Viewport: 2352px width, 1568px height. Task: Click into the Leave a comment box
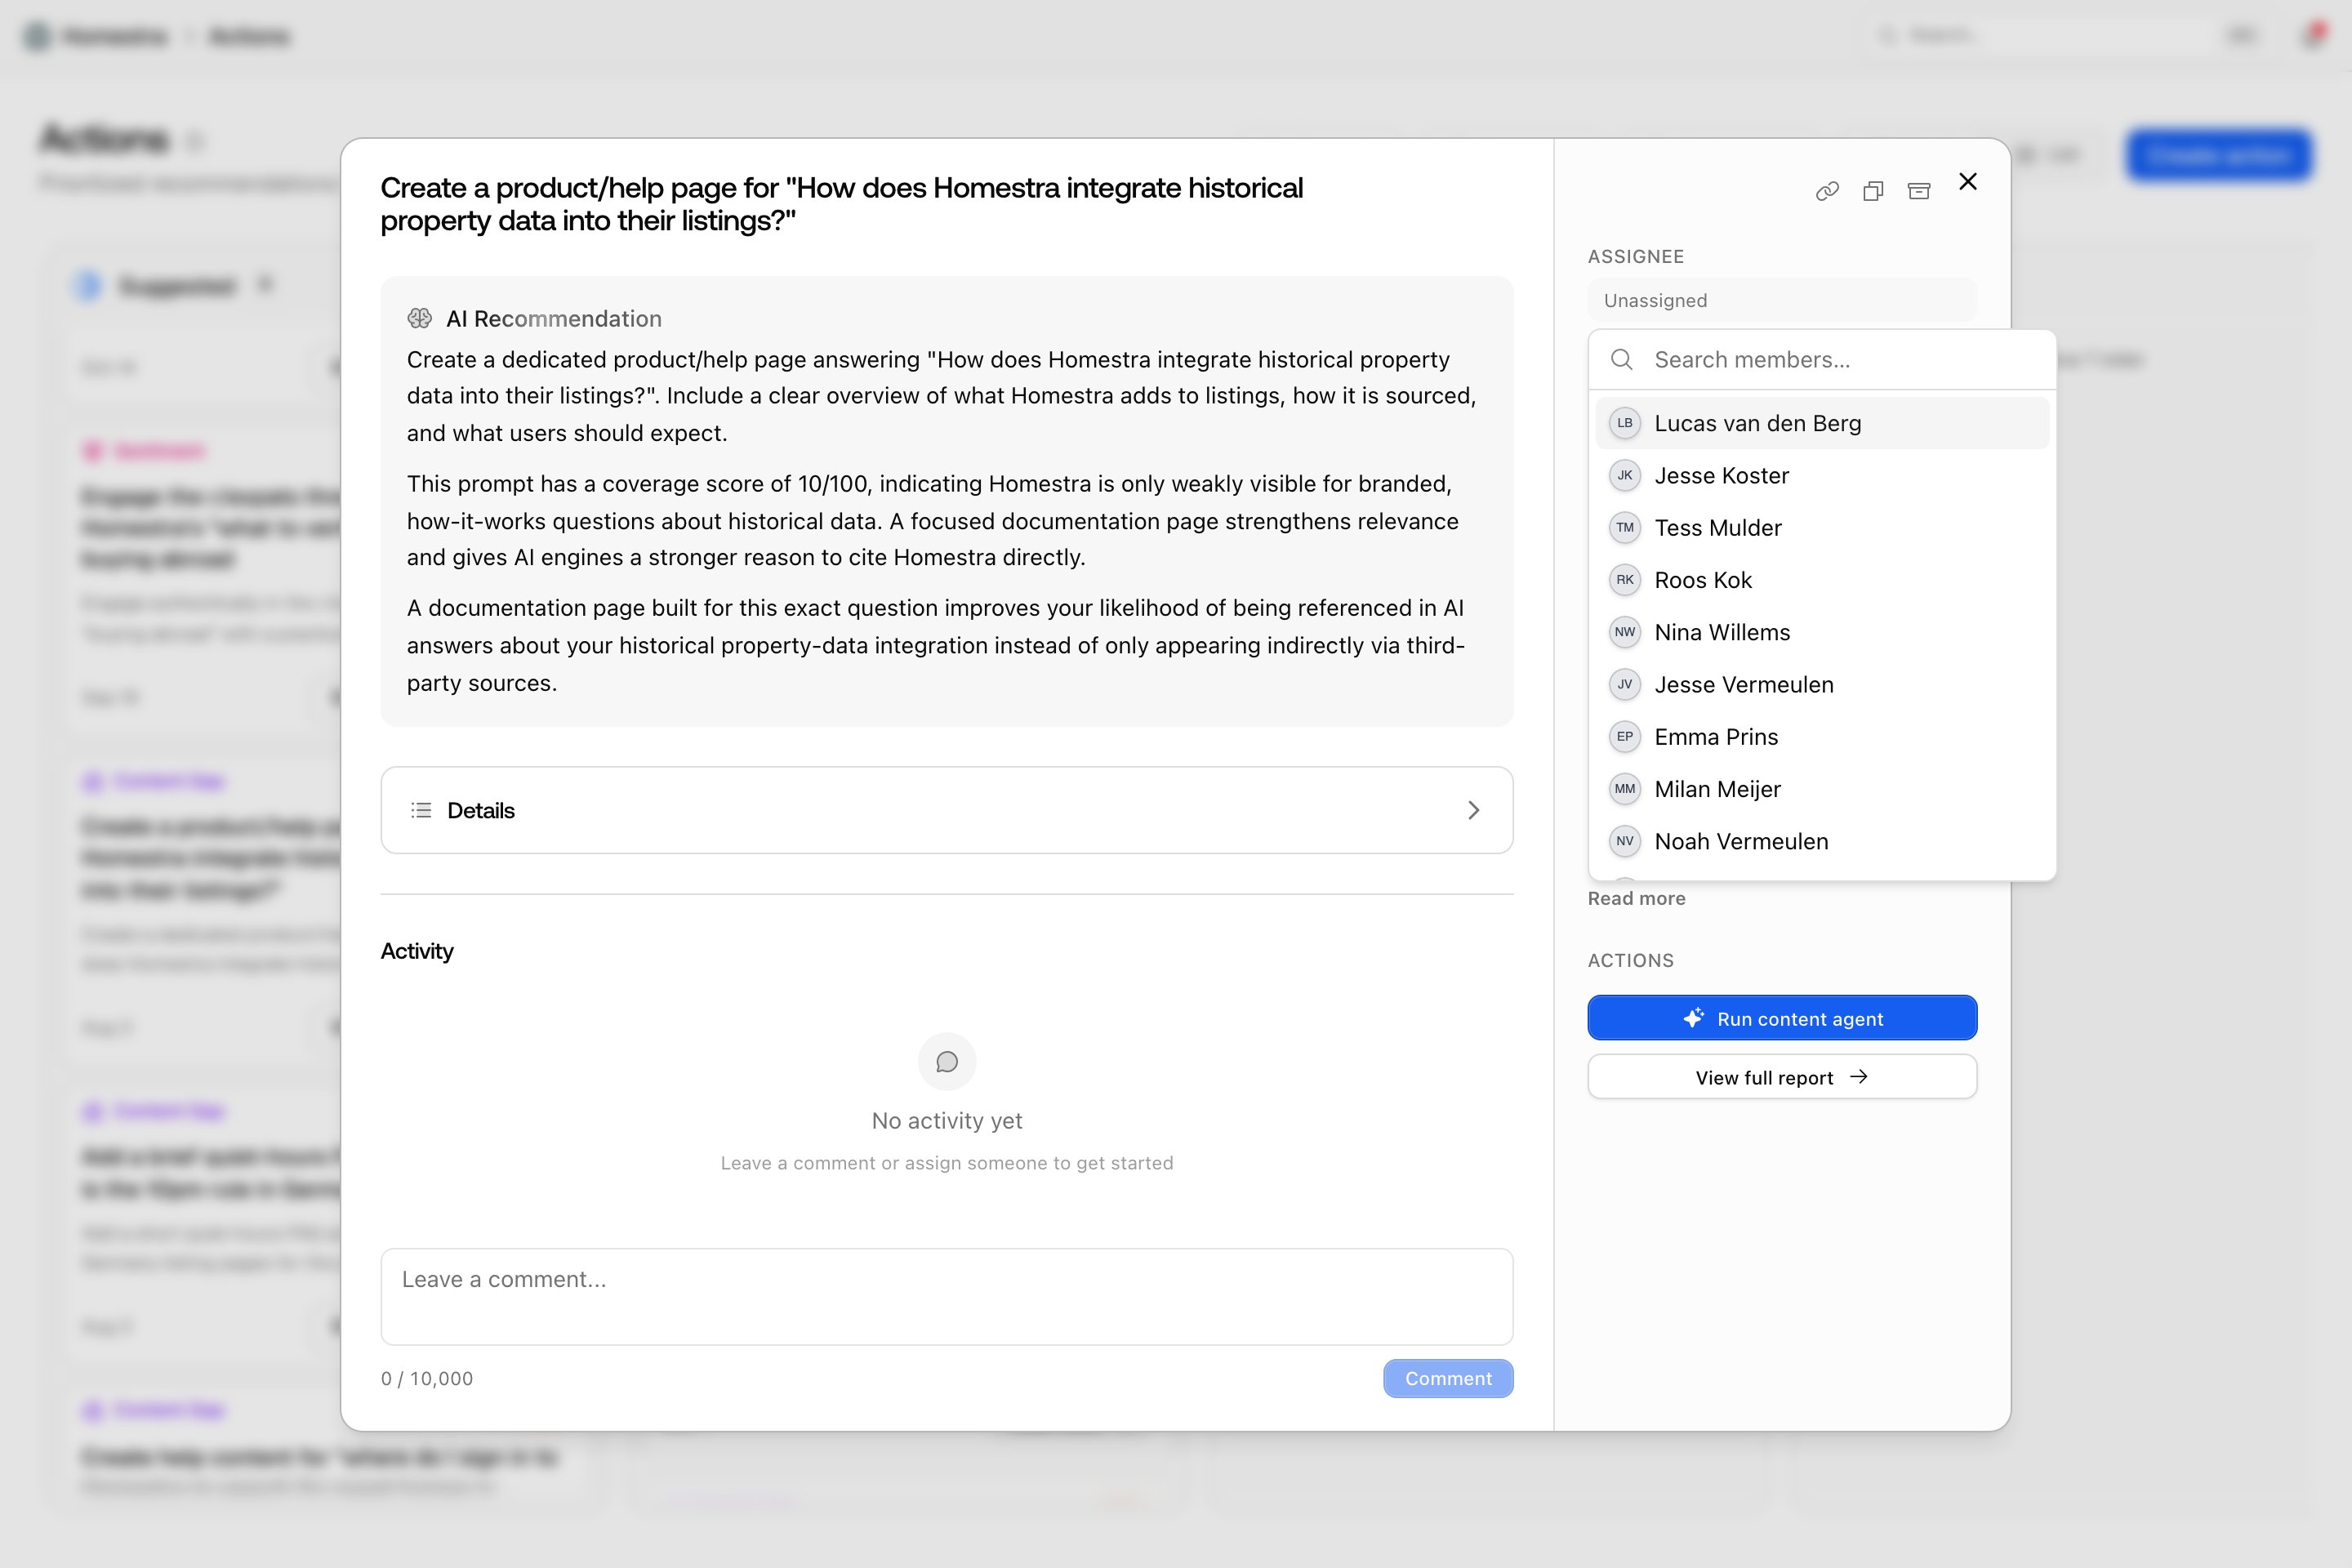pos(946,1296)
